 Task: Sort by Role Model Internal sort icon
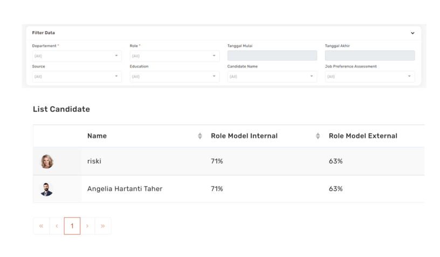(318, 136)
